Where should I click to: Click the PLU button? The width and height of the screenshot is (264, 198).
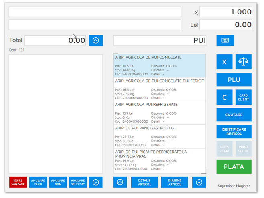pyautogui.click(x=234, y=80)
